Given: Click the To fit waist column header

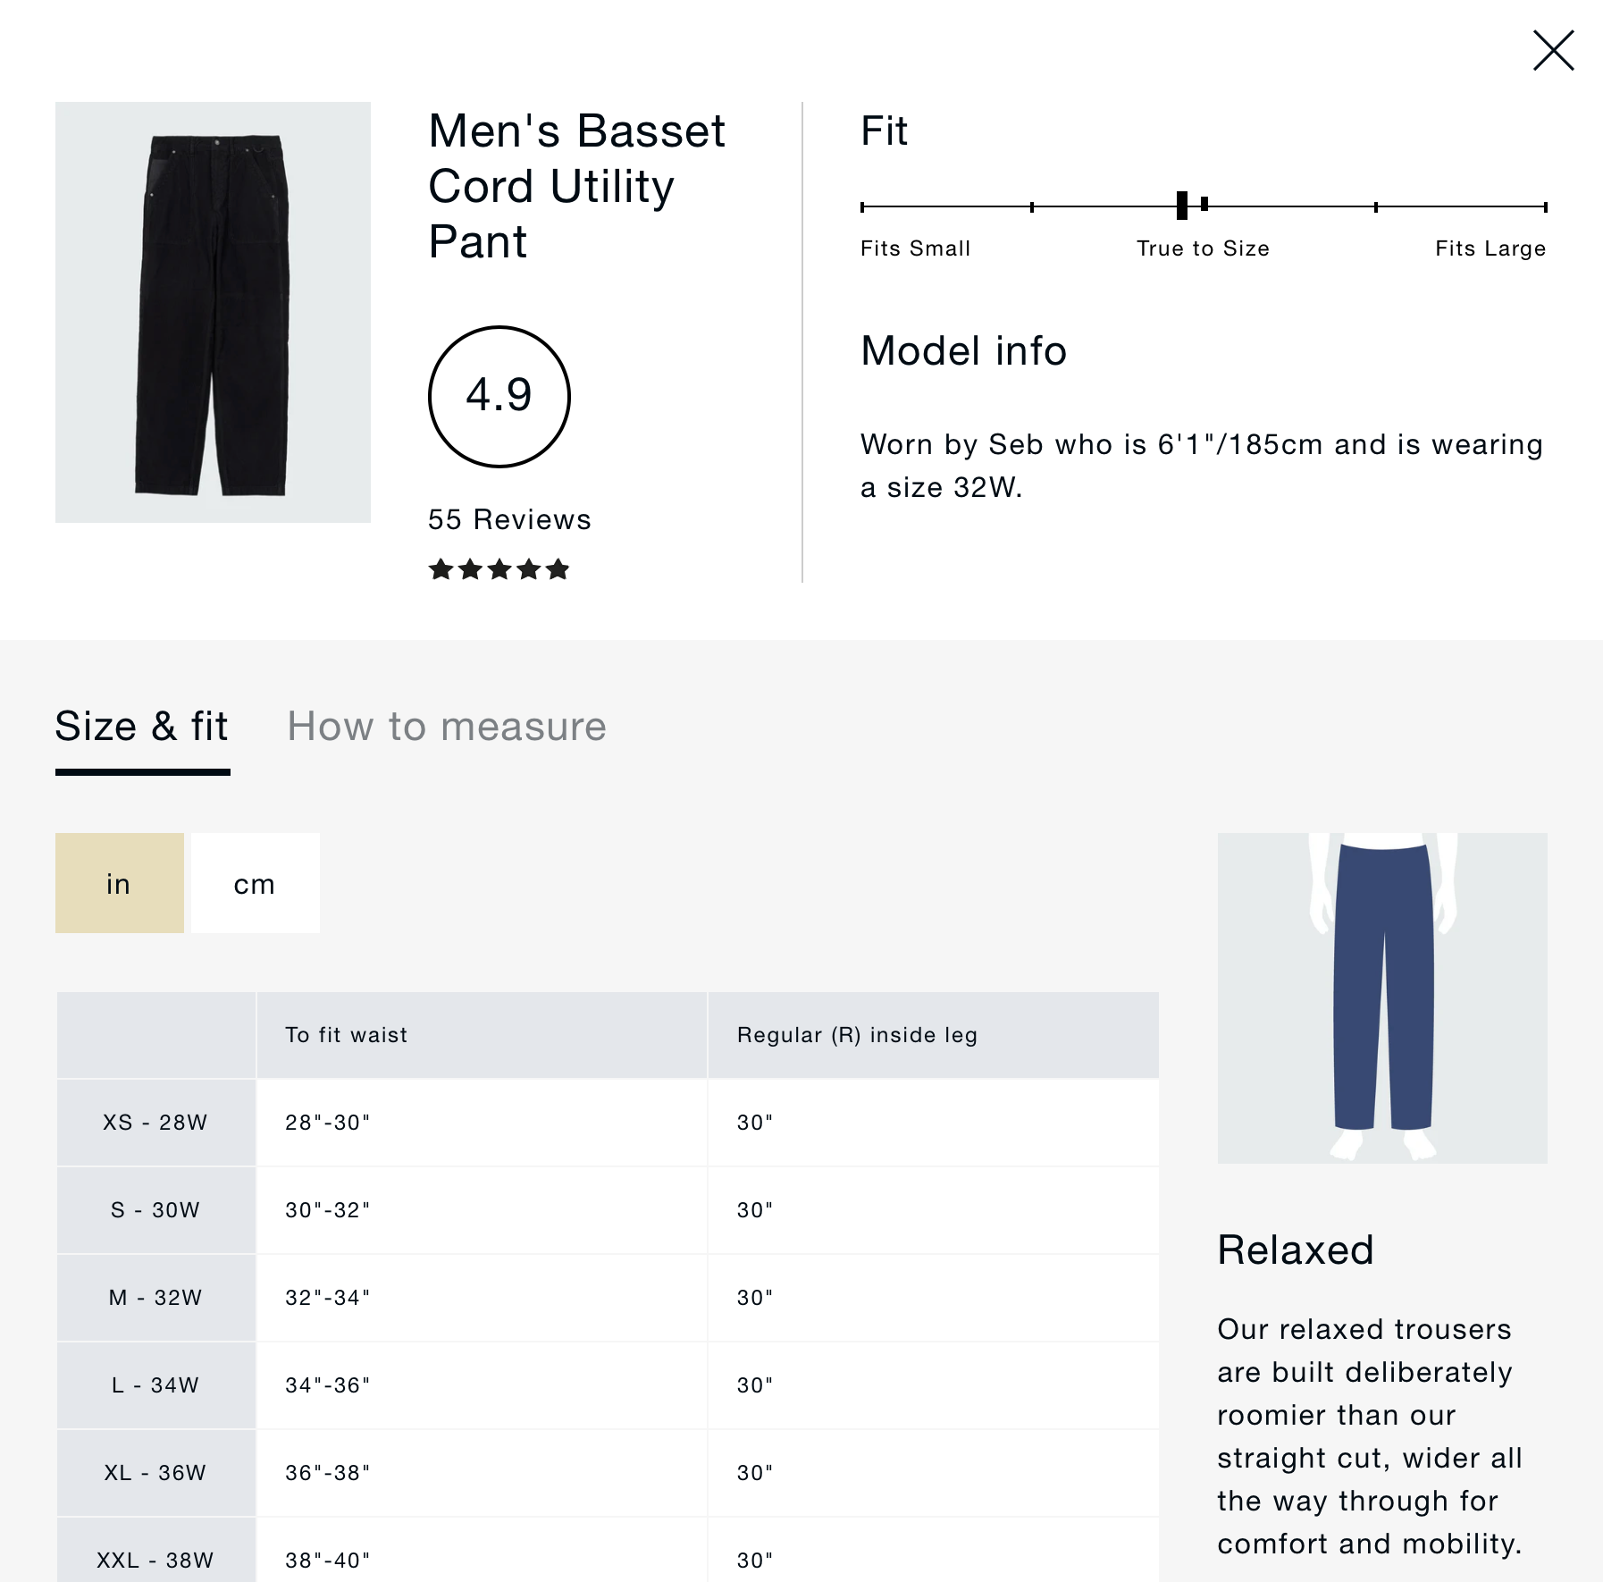Looking at the screenshot, I should (347, 1035).
